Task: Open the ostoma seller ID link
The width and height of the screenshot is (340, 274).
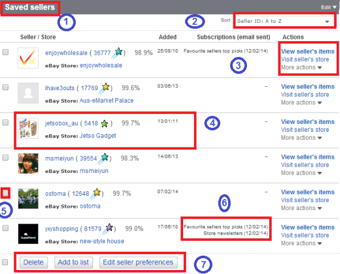Action: point(55,194)
